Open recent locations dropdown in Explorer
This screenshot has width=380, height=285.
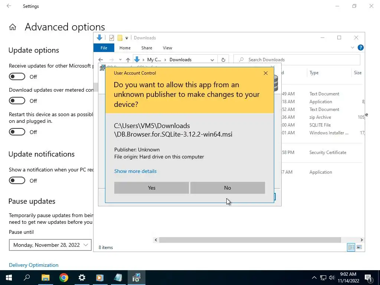point(120,60)
